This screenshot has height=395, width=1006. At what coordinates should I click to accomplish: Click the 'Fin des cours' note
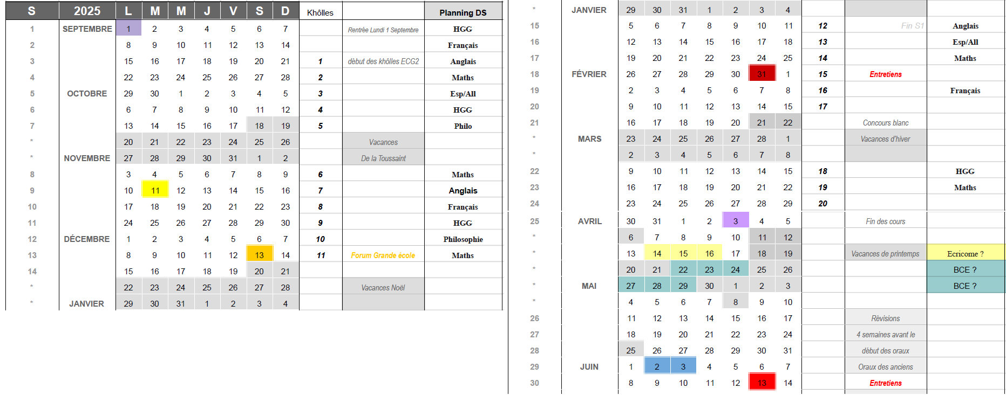click(885, 221)
